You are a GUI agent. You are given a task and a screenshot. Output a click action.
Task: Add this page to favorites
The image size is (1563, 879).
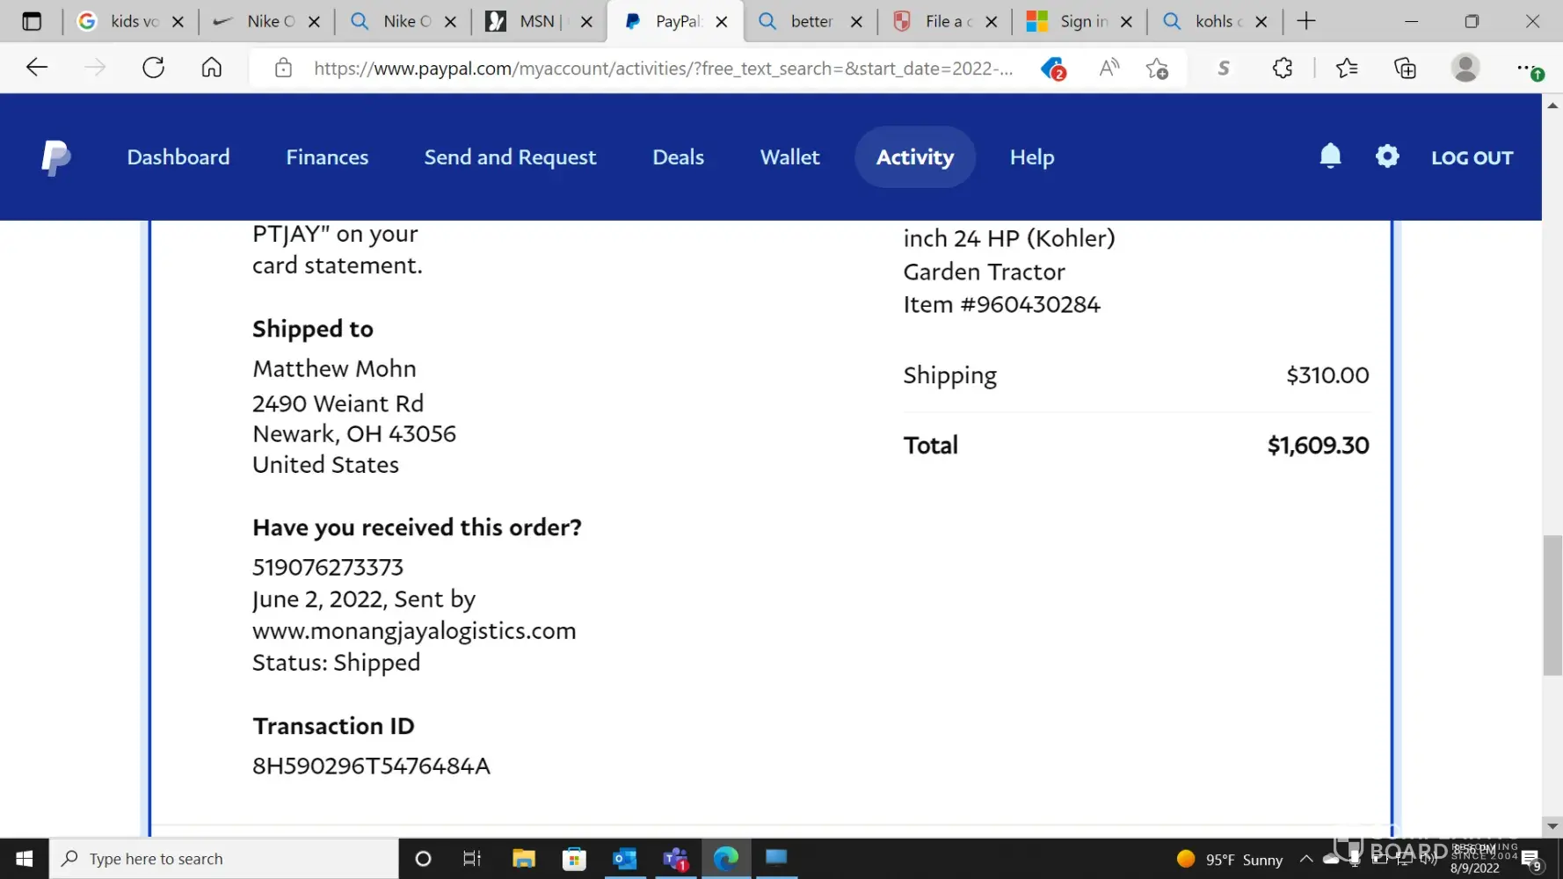click(1157, 68)
